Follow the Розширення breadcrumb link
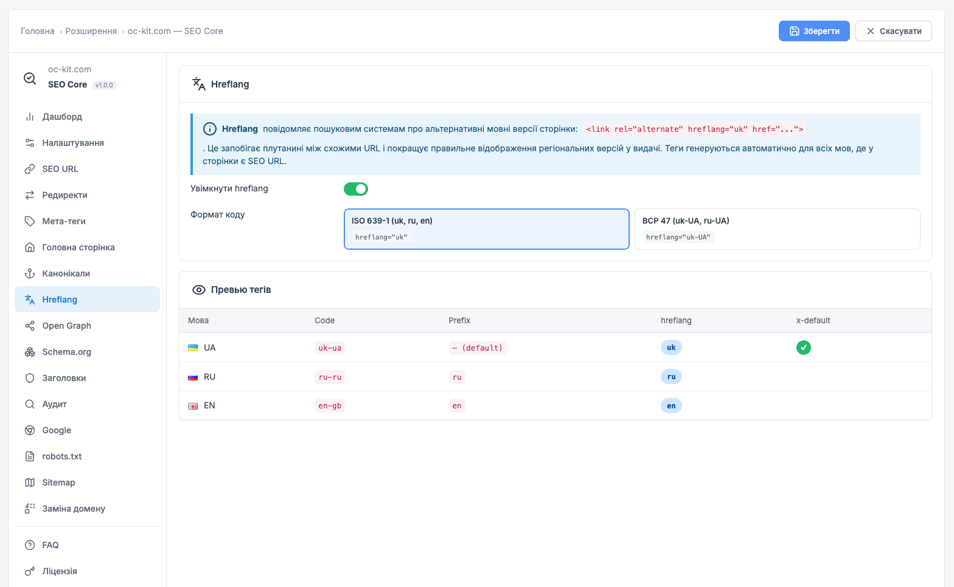 [91, 31]
